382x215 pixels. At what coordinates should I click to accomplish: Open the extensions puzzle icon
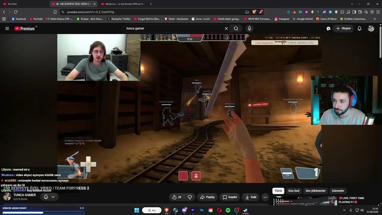click(342, 12)
